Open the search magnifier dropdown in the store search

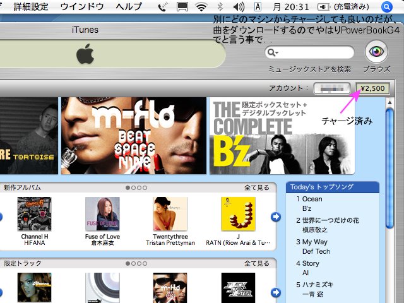(273, 52)
